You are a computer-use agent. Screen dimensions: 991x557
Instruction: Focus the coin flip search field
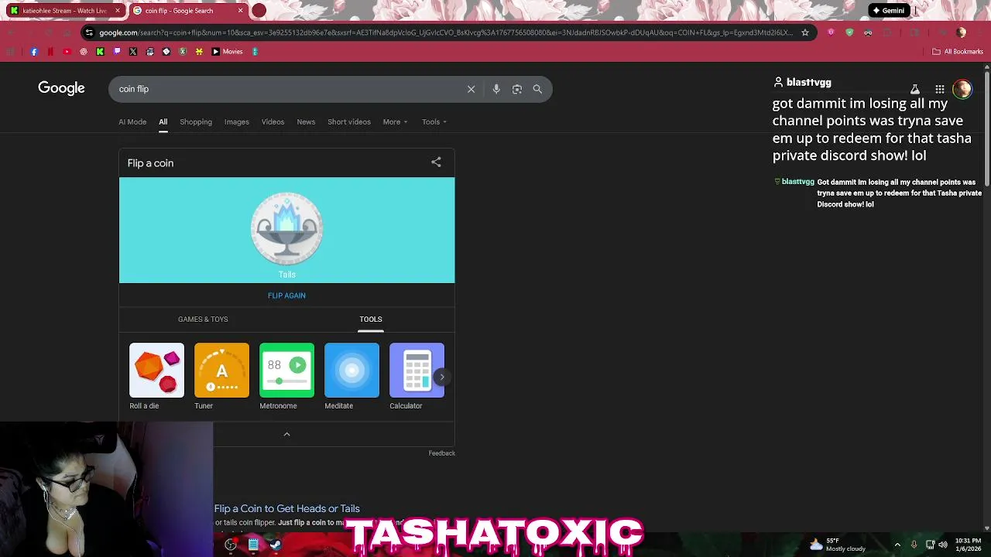pyautogui.click(x=286, y=89)
